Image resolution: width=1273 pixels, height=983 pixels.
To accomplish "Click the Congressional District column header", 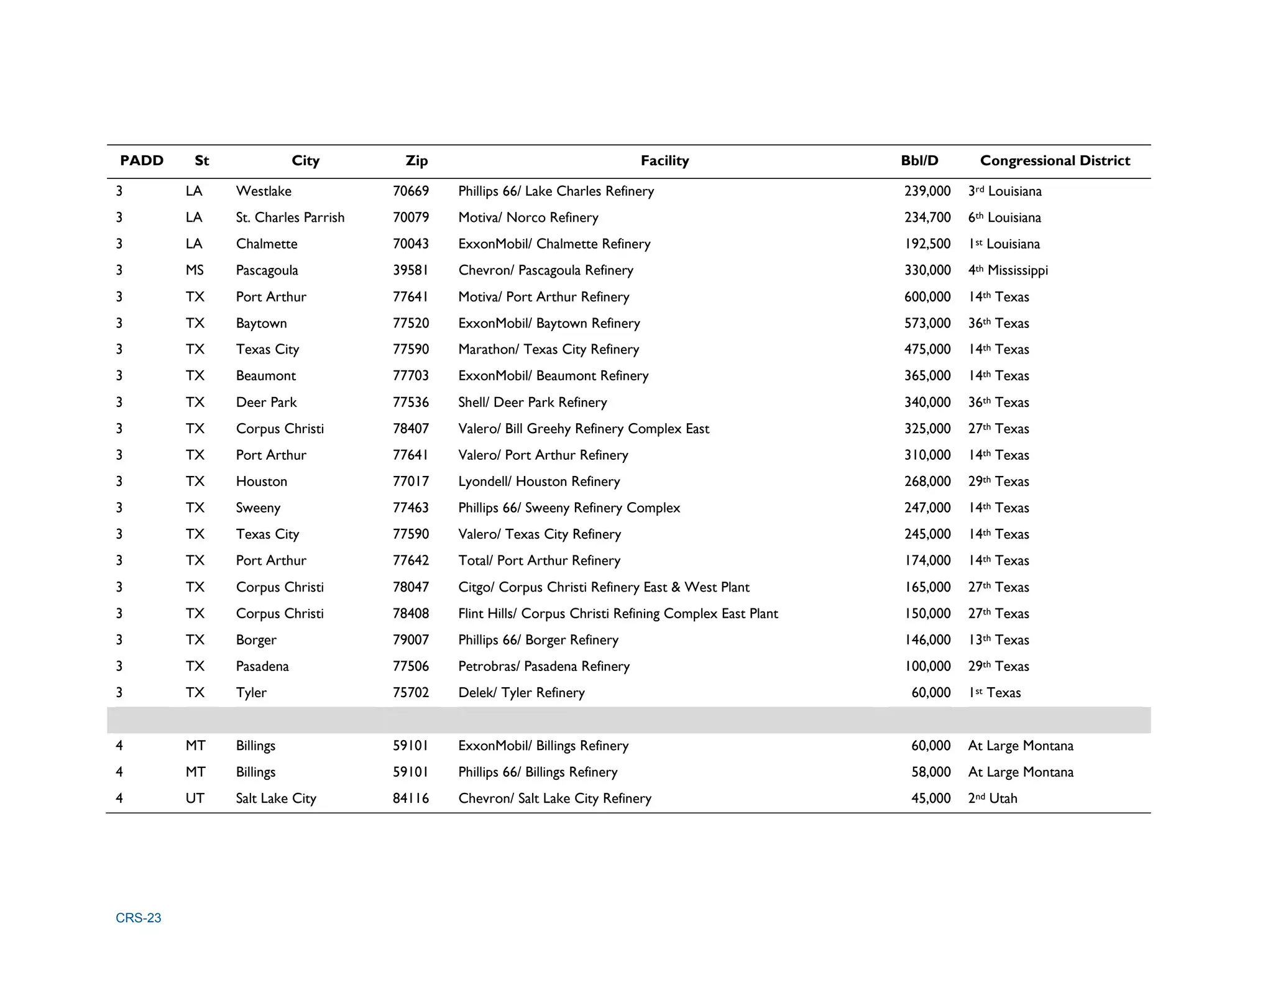I will point(1055,161).
